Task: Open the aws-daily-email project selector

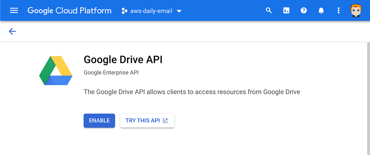Action: coord(151,11)
